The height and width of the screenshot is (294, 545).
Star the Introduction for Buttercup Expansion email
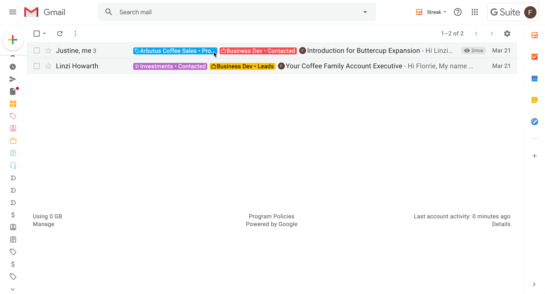48,51
